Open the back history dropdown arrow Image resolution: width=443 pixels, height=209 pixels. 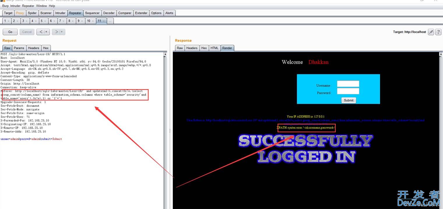tap(47, 32)
